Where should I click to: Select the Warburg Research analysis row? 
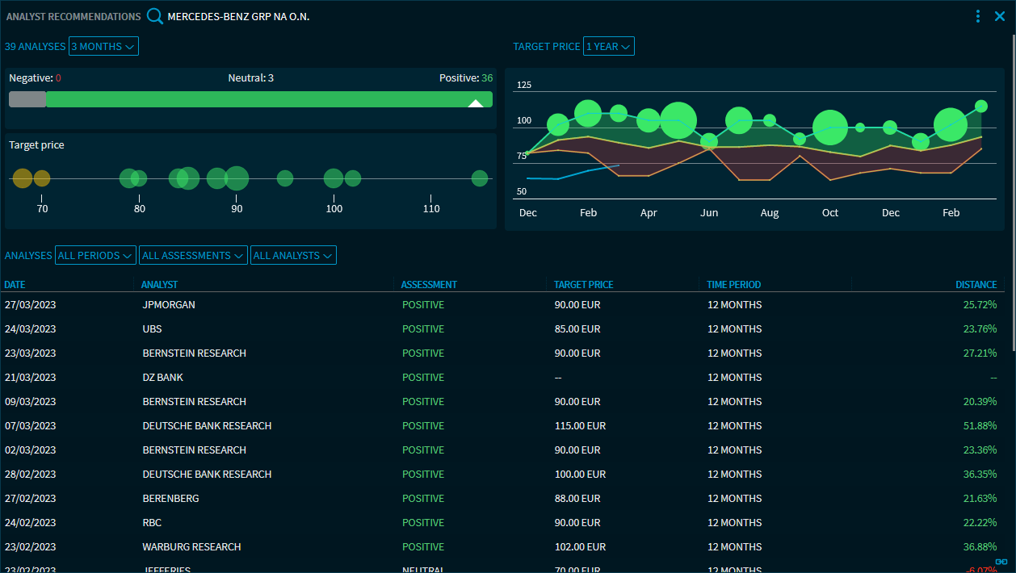pos(191,547)
